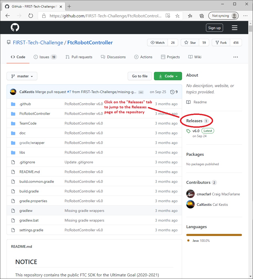Add page to favorites star icon

(x=177, y=16)
